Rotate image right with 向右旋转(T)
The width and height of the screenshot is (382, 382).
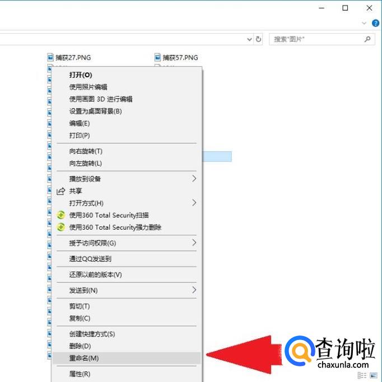[127, 151]
